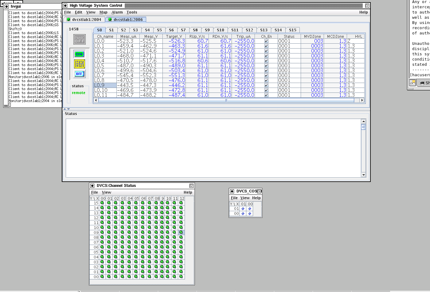Open the Edit menu
The height and width of the screenshot is (292, 430).
[x=79, y=12]
